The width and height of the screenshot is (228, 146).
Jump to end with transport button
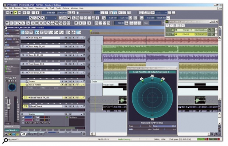tap(19, 13)
